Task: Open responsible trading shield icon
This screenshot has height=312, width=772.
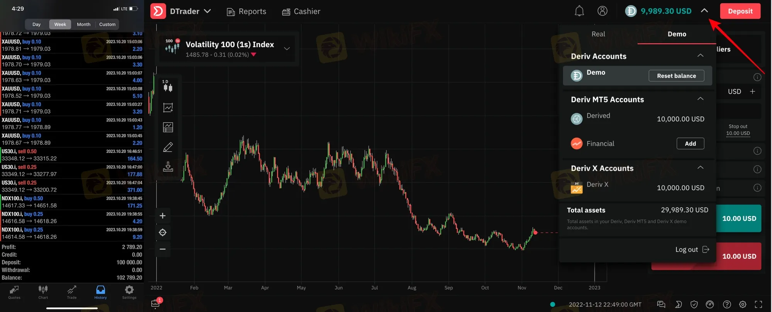Action: pos(694,305)
